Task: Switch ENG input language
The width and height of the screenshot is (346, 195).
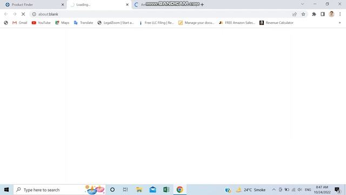Action: click(308, 190)
